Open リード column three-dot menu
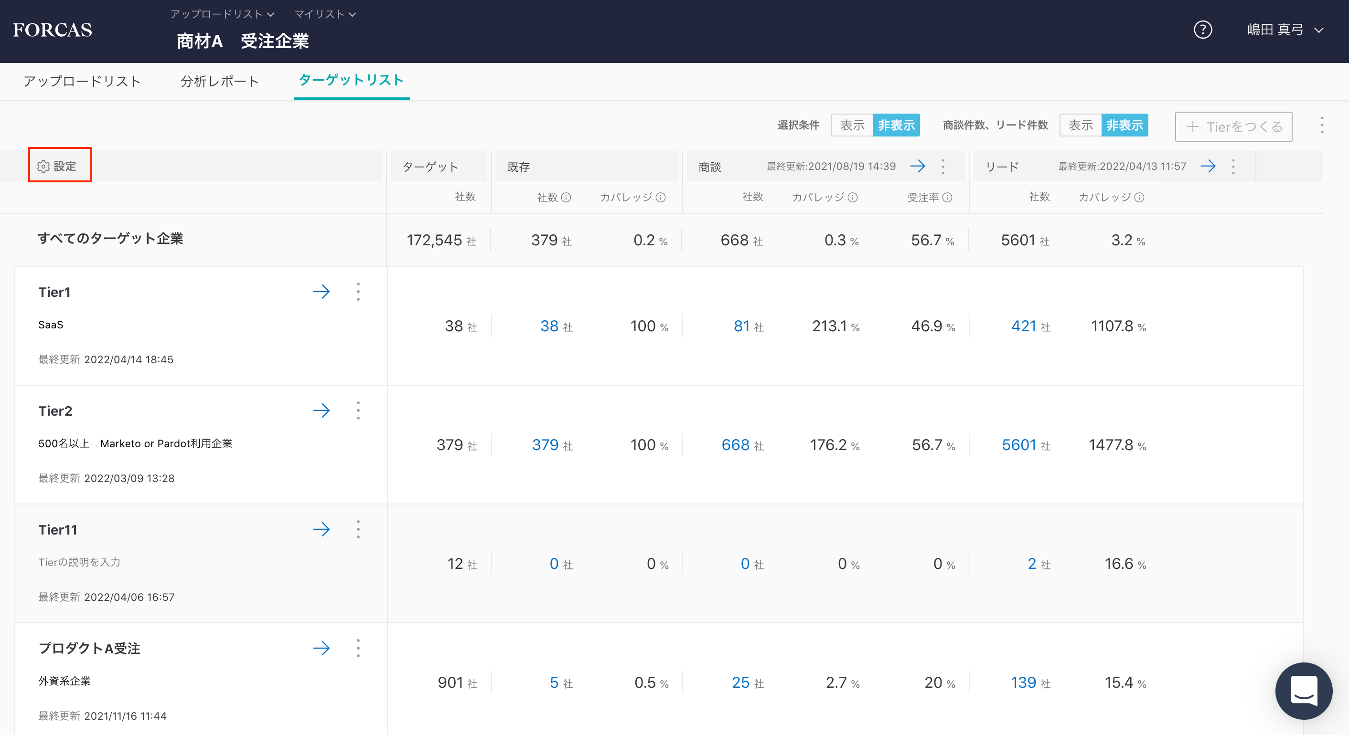The image size is (1349, 735). [1233, 167]
